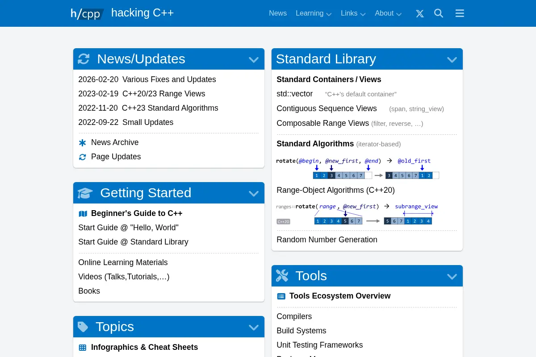This screenshot has height=357, width=536.
Task: Collapse the News/Updates panel chevron
Action: [254, 59]
